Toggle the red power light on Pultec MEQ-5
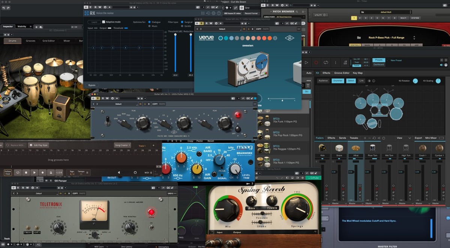The height and width of the screenshot is (248, 450). click(x=237, y=115)
